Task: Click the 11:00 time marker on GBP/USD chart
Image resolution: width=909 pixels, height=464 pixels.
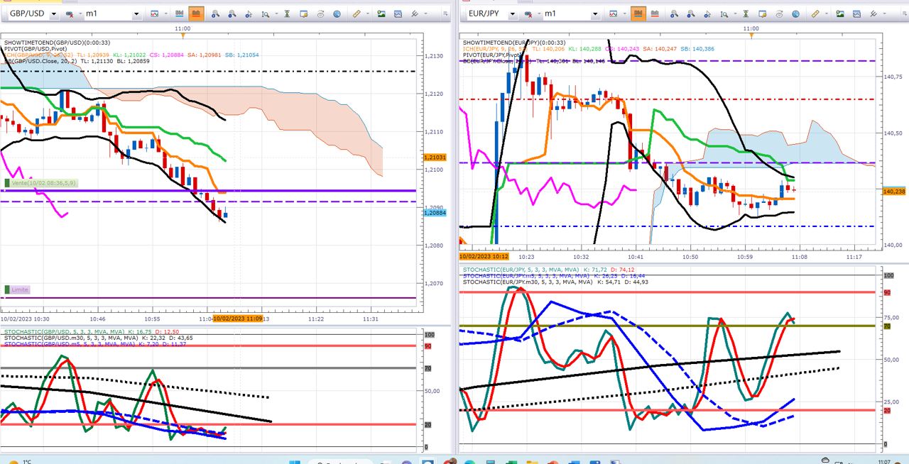Action: tap(183, 29)
